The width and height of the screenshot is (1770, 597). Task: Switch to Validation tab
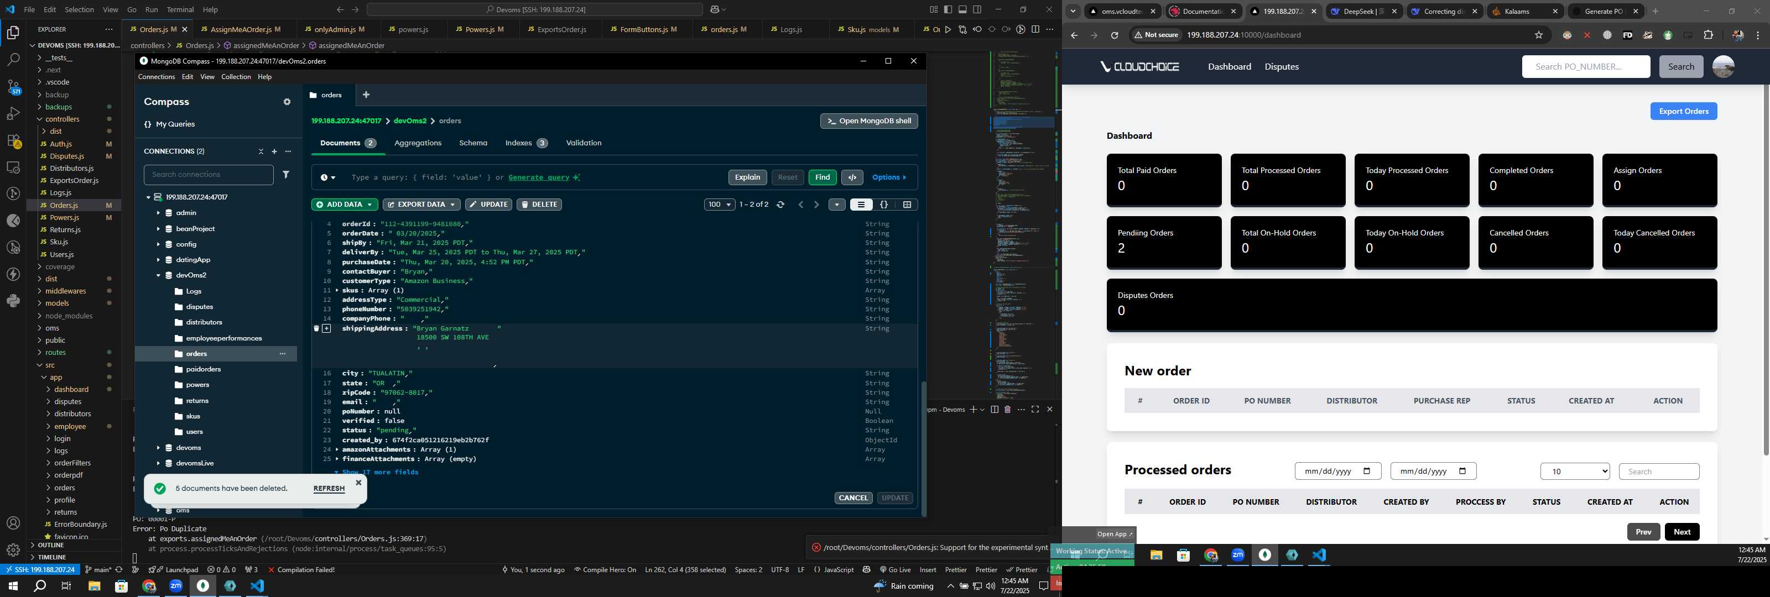point(584,143)
